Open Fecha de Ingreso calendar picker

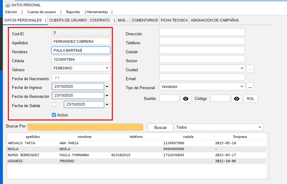[x=107, y=87]
